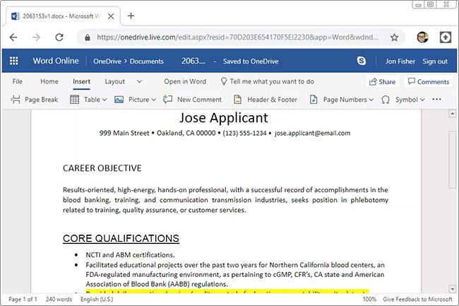Viewport: 459px width, 306px height.
Task: Click the browser address bar URL
Action: coord(237,37)
